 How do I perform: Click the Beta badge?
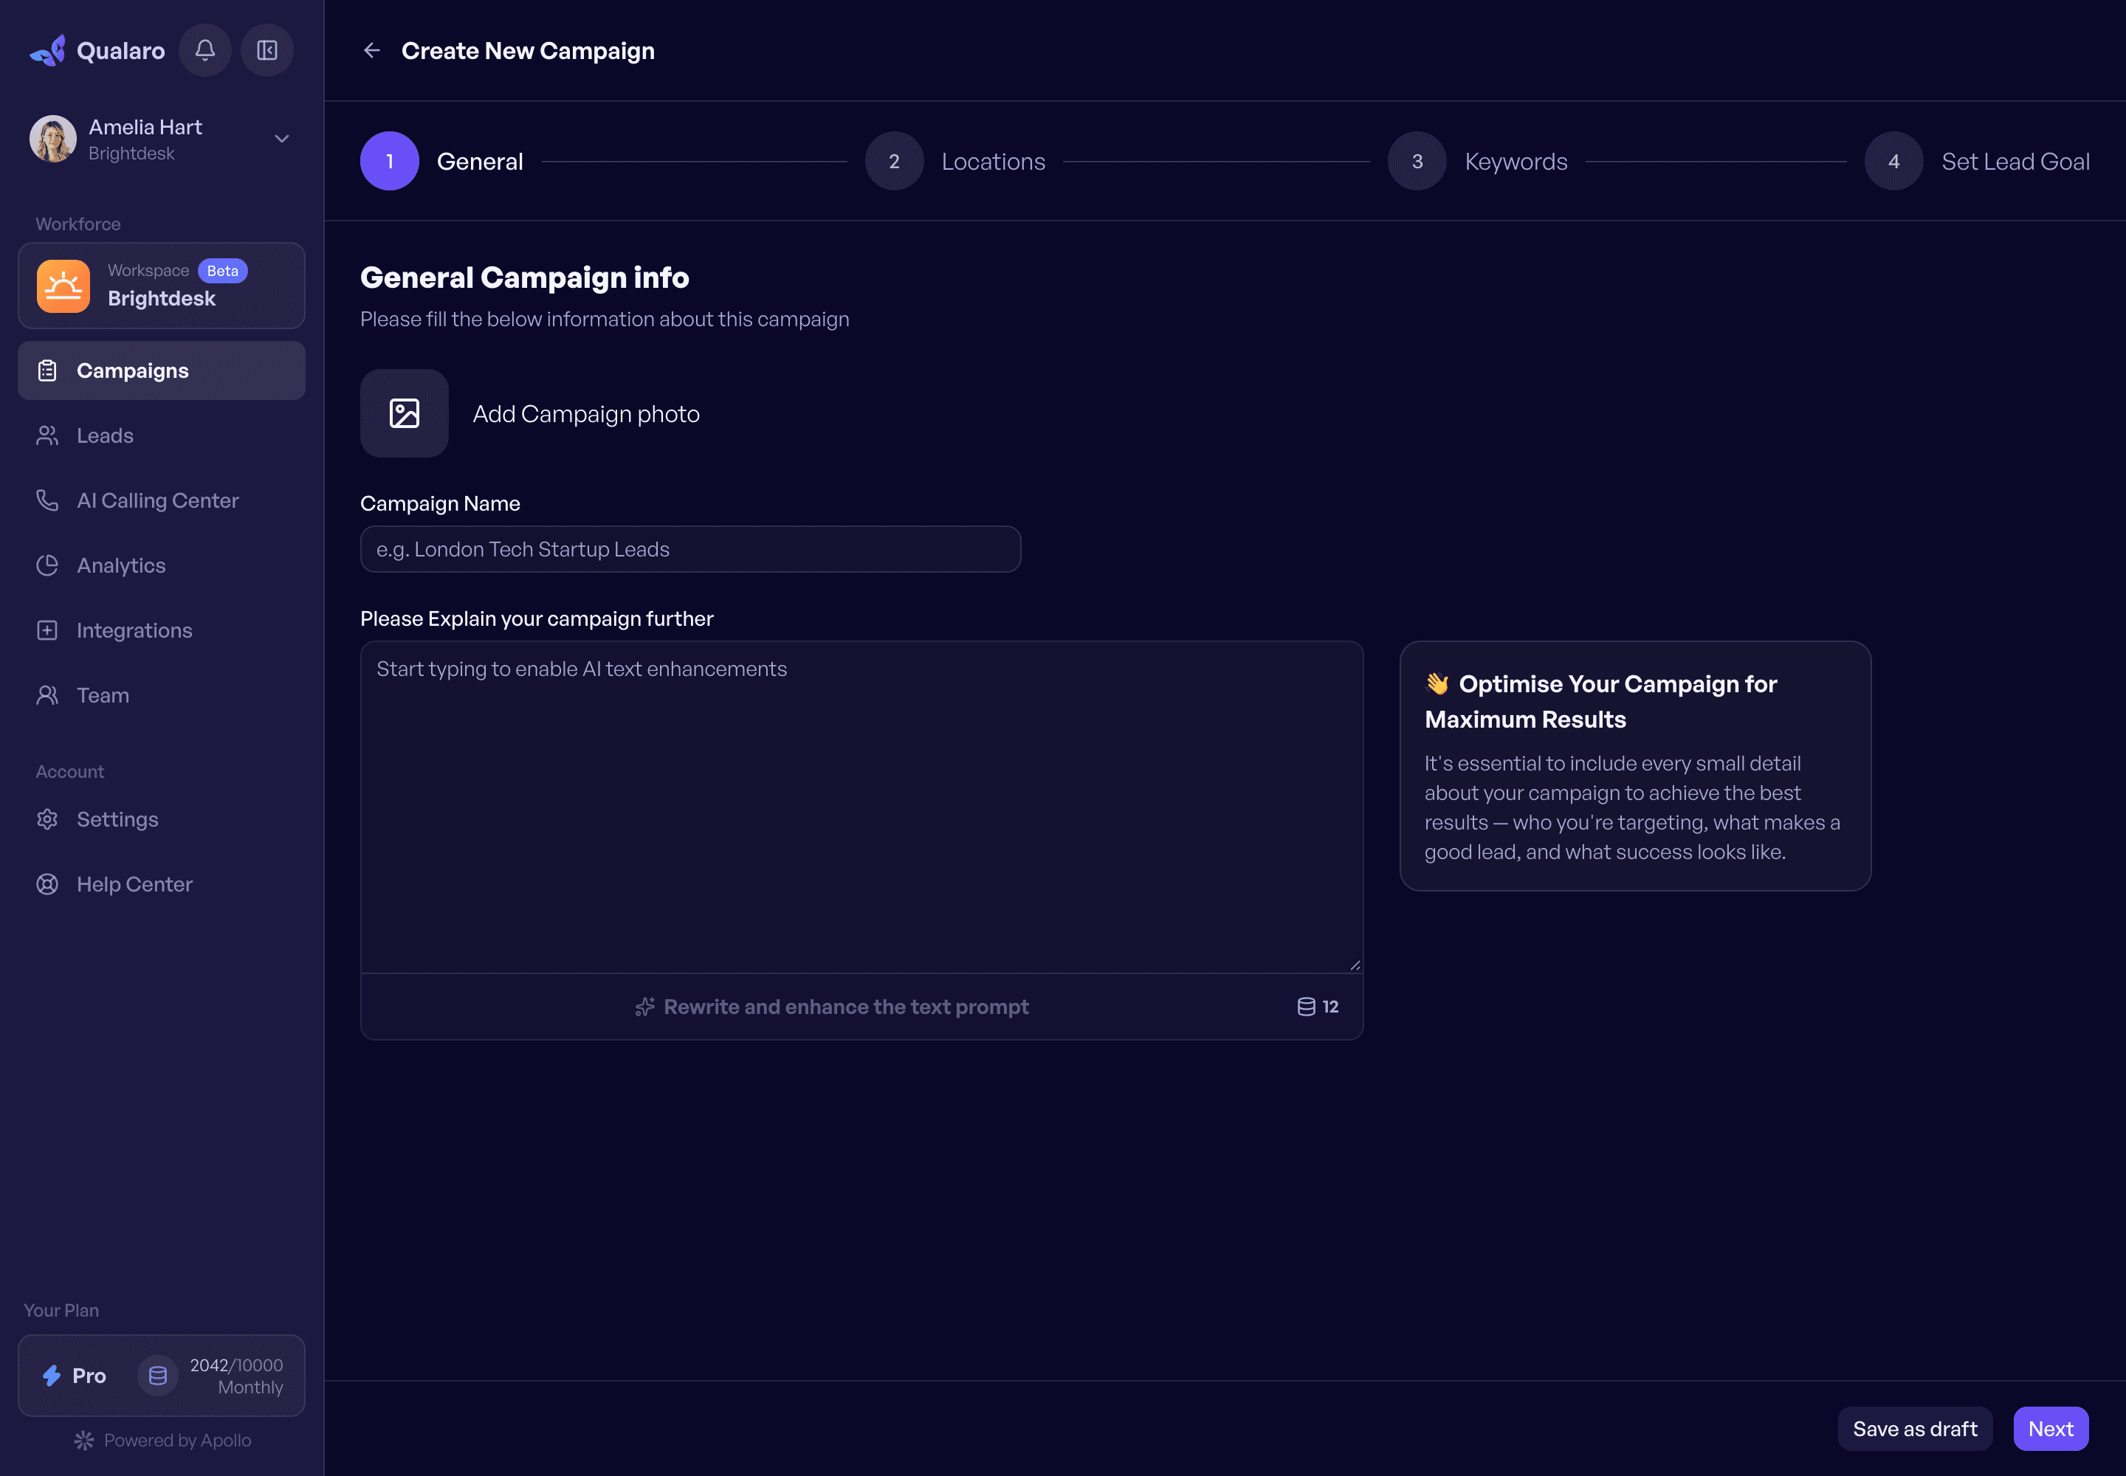tap(223, 271)
